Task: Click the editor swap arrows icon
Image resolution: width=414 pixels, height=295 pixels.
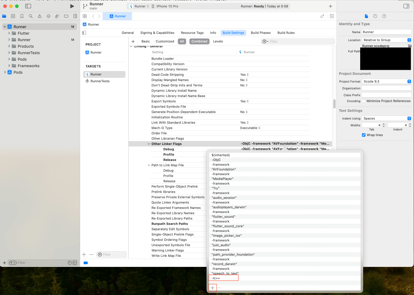Action: (x=322, y=16)
